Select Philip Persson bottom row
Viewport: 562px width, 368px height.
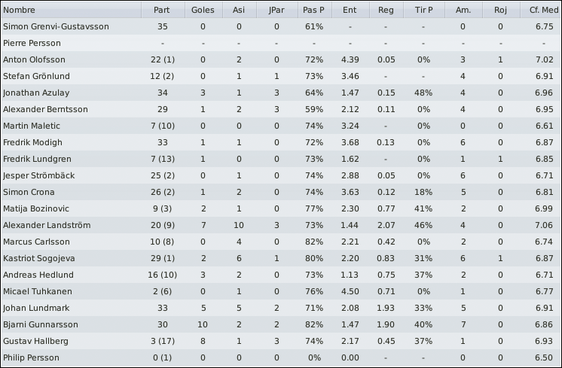[281, 357]
